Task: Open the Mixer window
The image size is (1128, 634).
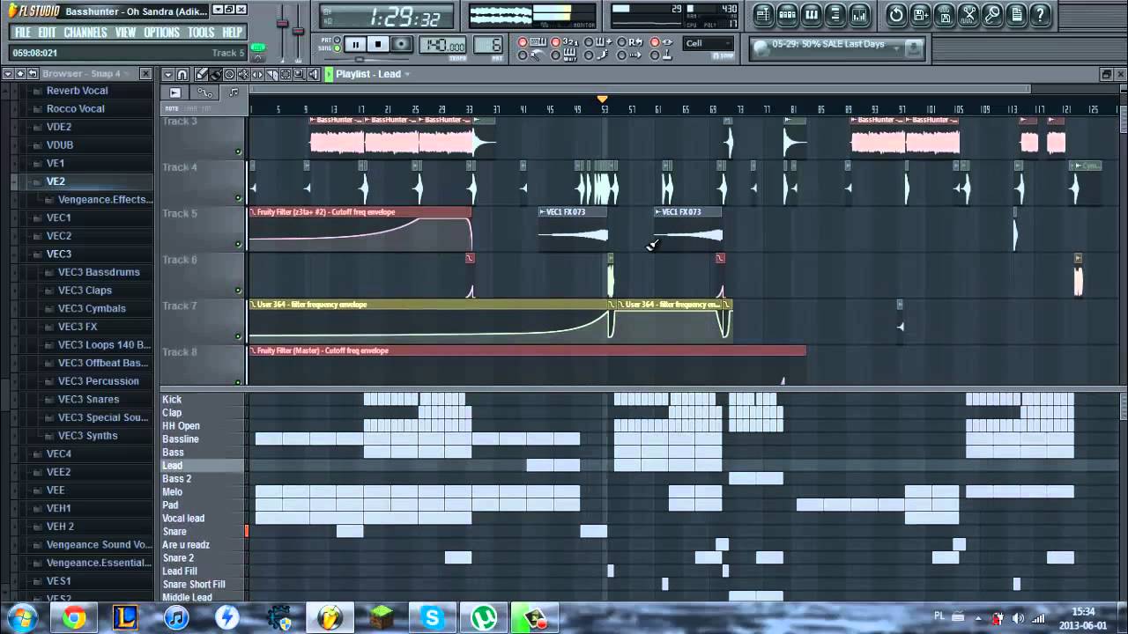Action: click(860, 15)
